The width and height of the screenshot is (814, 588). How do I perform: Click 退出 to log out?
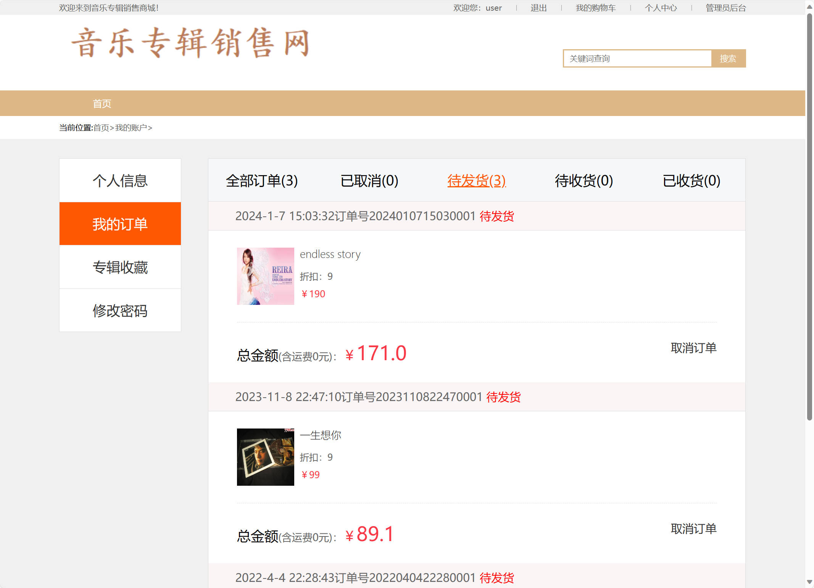[x=538, y=8]
